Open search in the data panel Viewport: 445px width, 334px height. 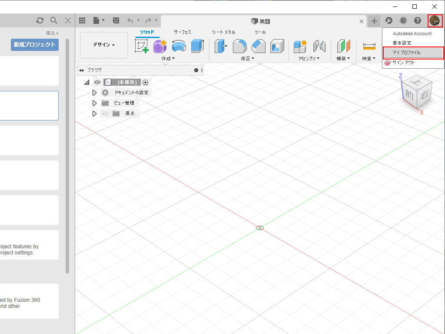tap(53, 20)
